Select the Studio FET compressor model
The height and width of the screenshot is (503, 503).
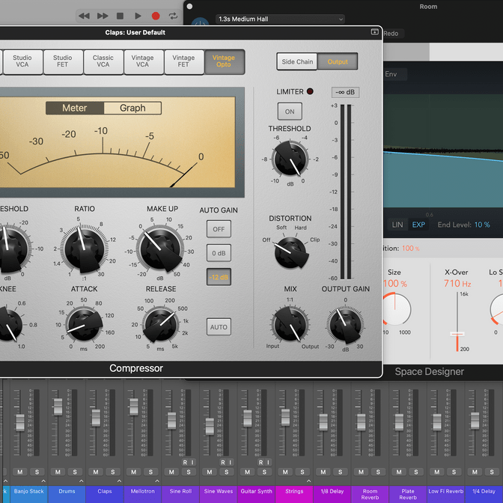click(63, 61)
